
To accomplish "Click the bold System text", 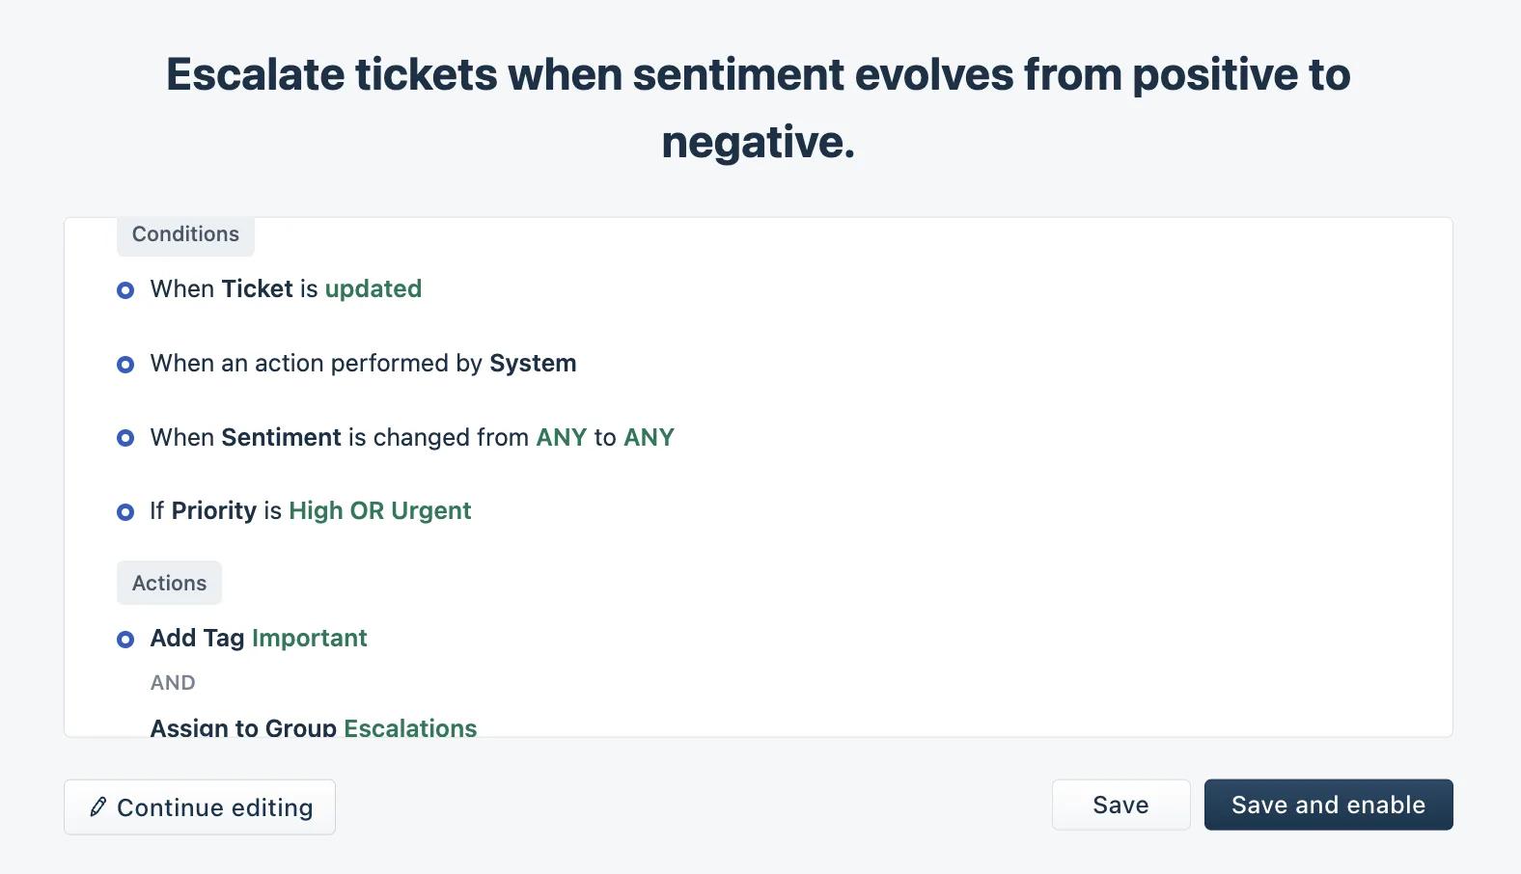I will tap(533, 364).
